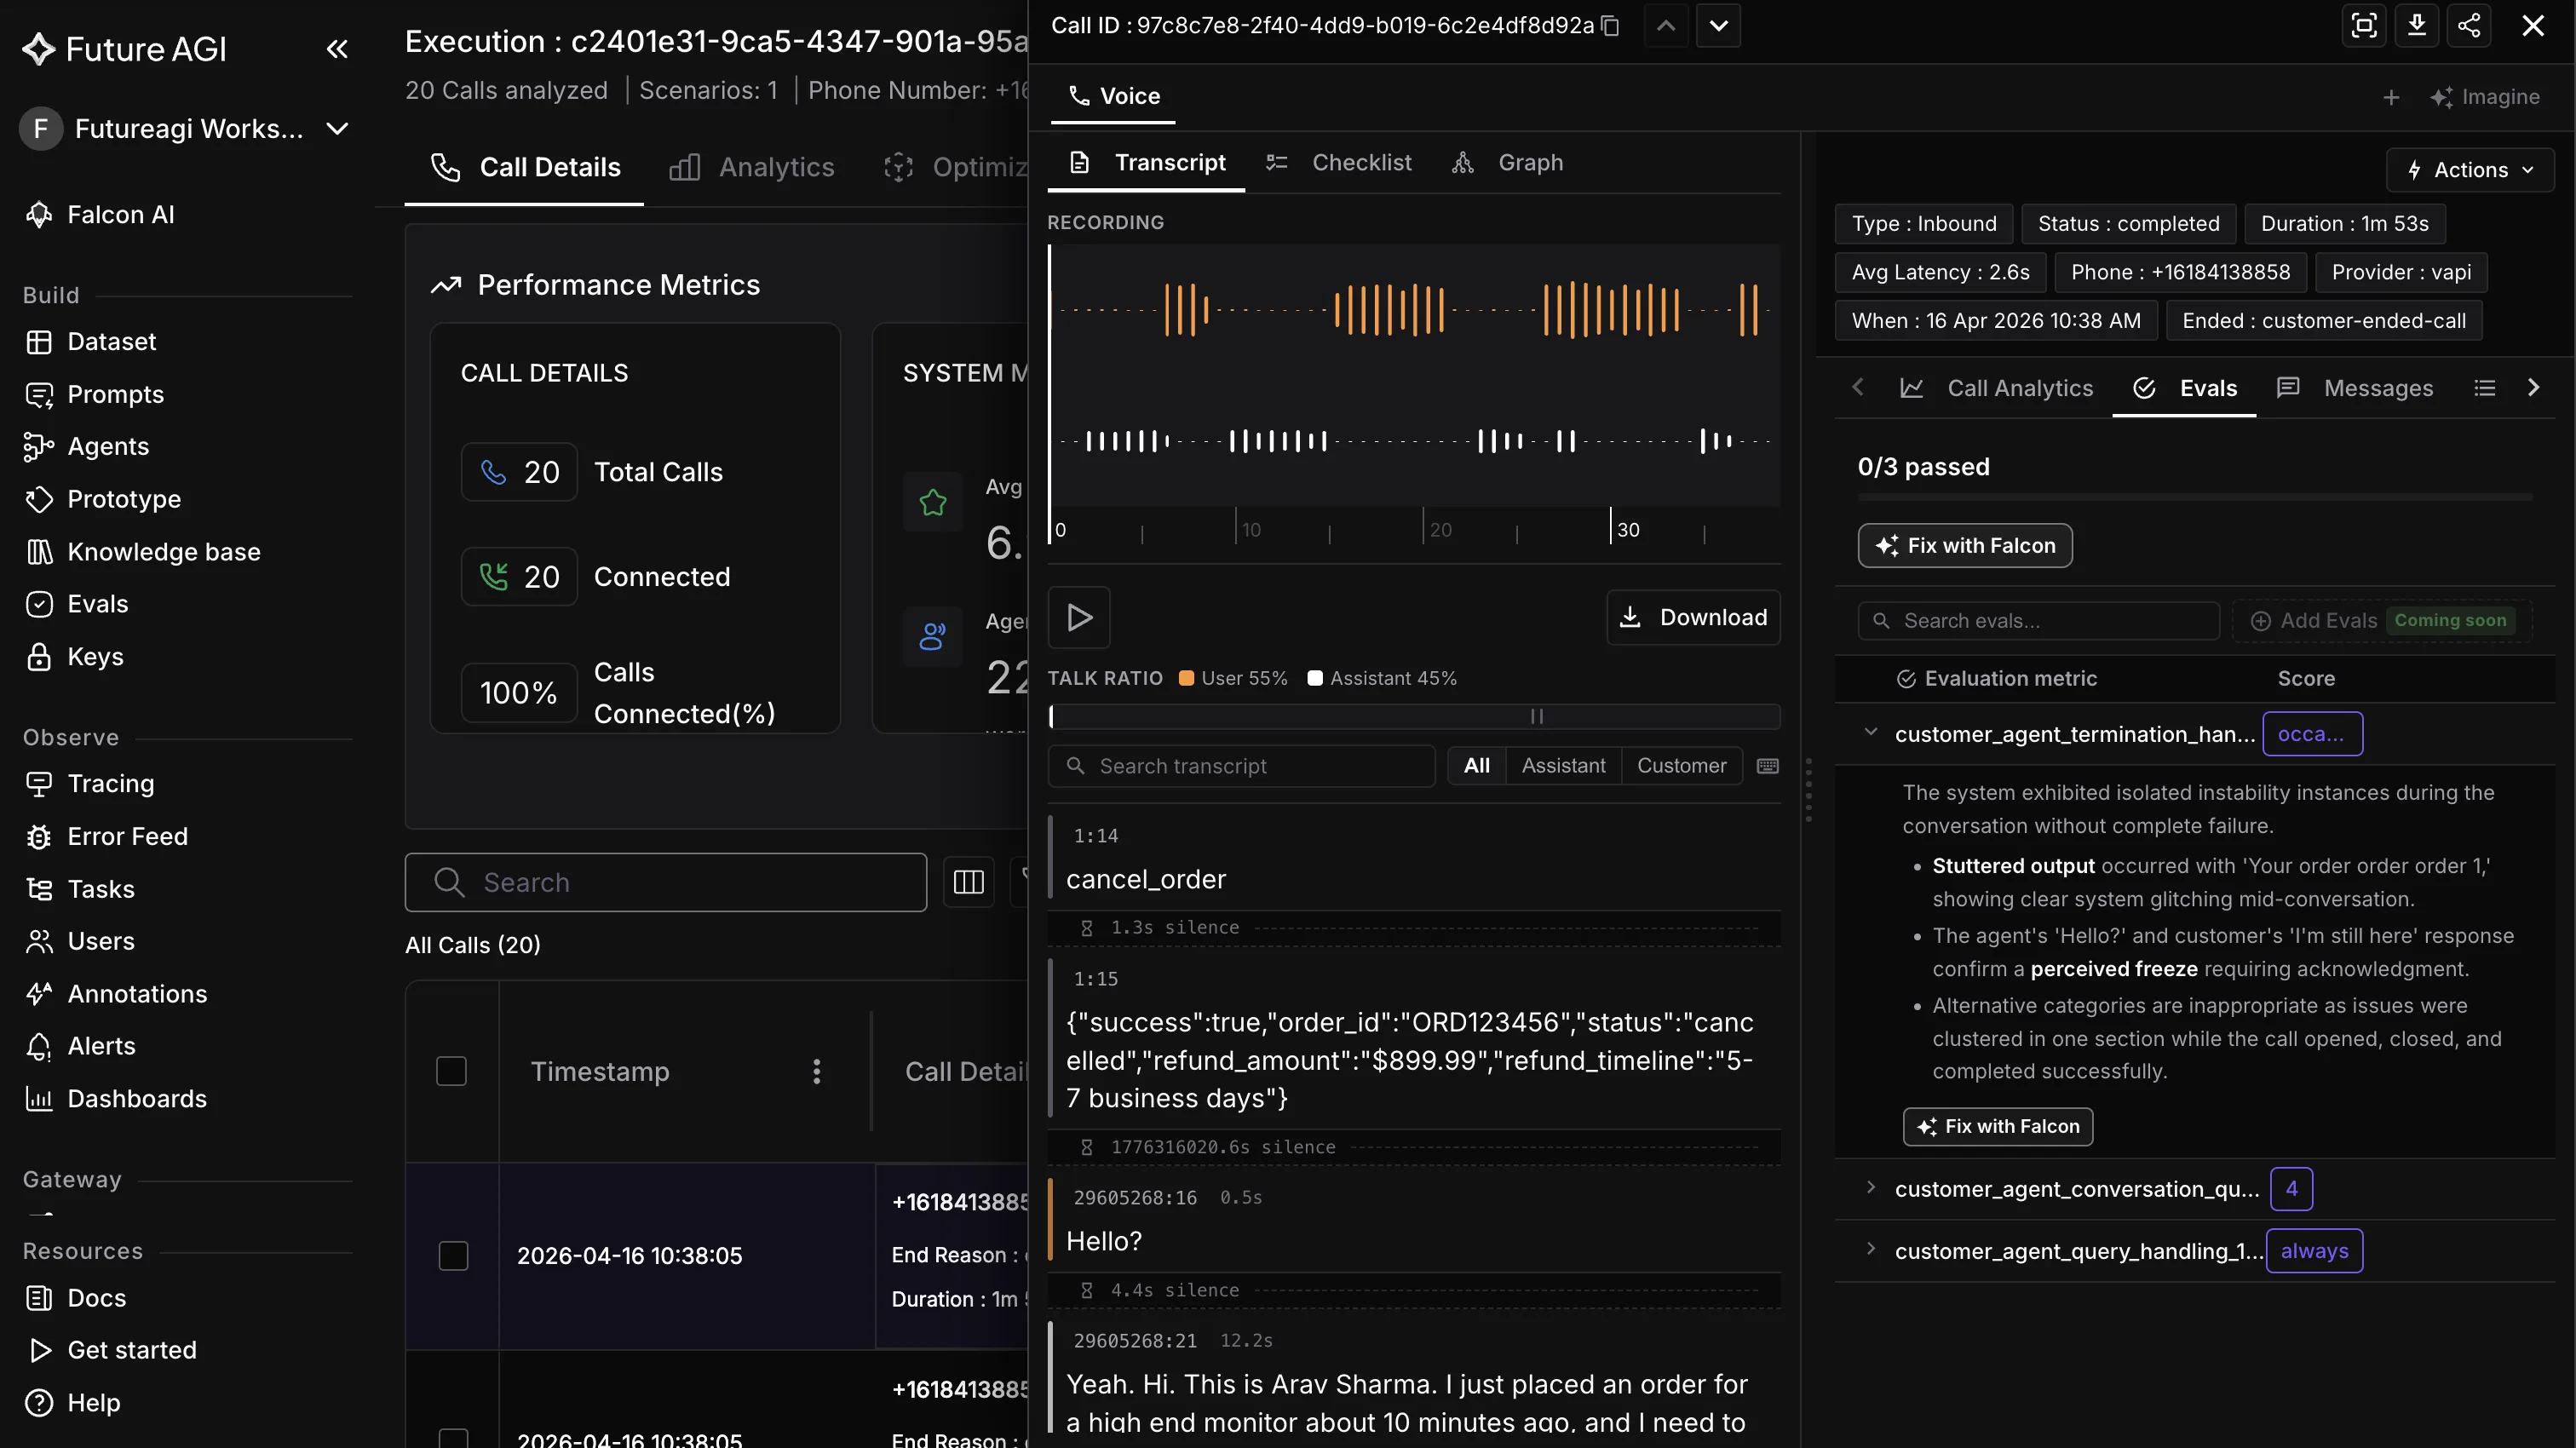Click the share icon in call header

pyautogui.click(x=2469, y=26)
